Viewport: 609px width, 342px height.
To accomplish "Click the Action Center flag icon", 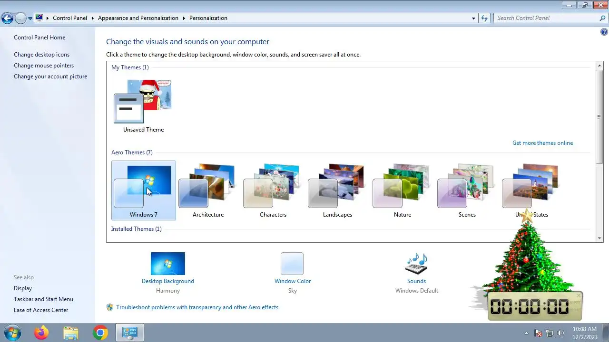I will click(x=538, y=333).
